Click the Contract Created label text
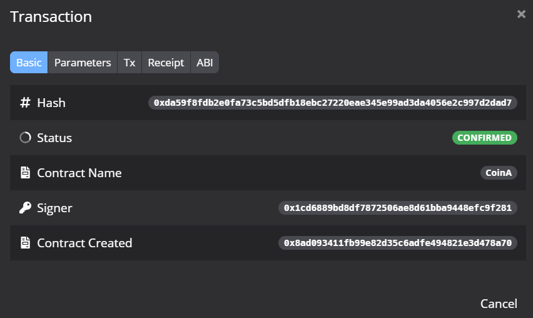The width and height of the screenshot is (533, 318). (84, 243)
